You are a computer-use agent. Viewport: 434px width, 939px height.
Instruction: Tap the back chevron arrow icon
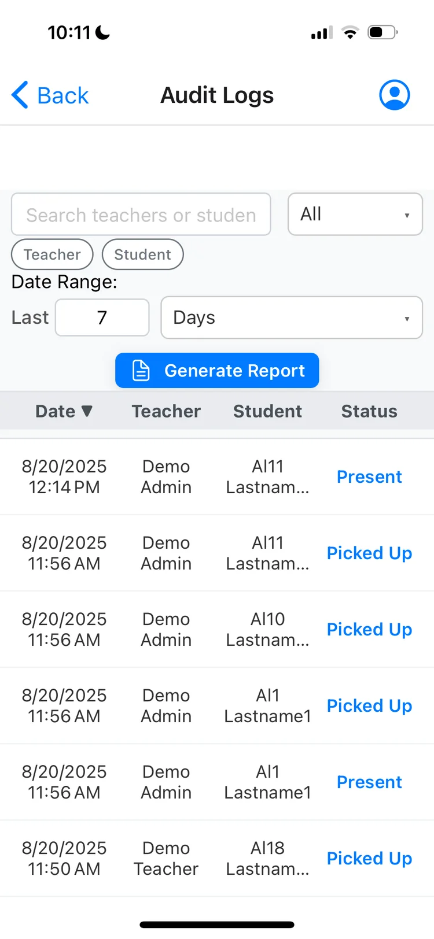[20, 95]
